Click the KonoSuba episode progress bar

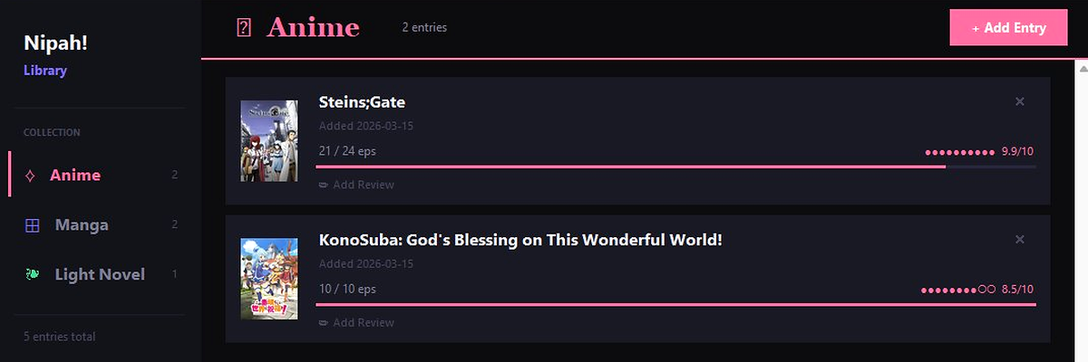point(675,305)
